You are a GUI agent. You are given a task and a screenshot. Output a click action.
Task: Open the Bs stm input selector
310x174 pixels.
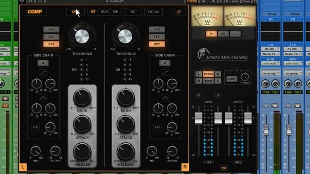[270, 49]
